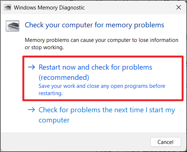The width and height of the screenshot is (187, 152).
Task: Click blank space right of '(recommended)' inside red box
Action: (134, 77)
